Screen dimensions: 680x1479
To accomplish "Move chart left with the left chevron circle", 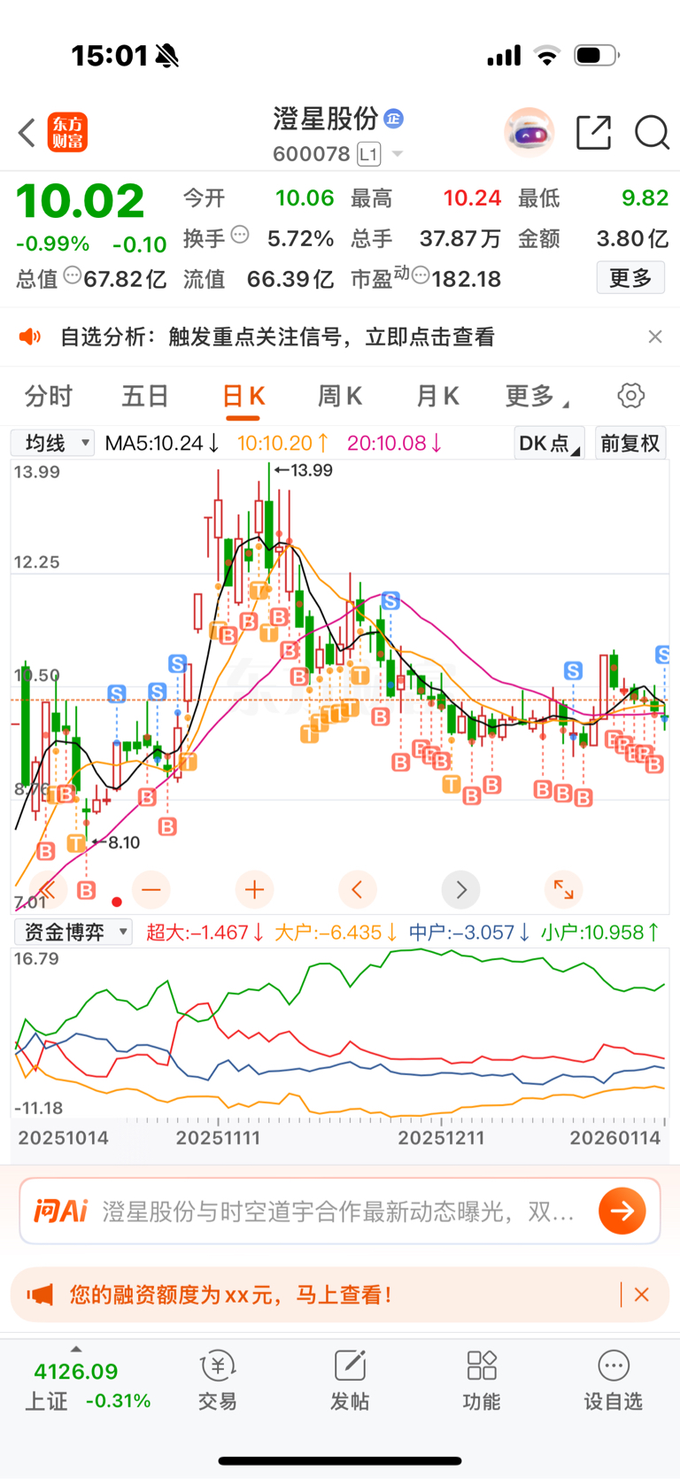I will pyautogui.click(x=358, y=889).
